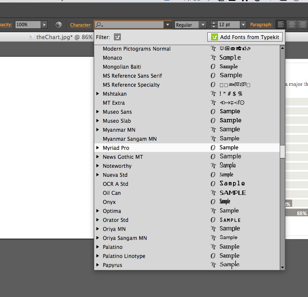Click the font search magnifier icon
This screenshot has height=297, width=308.
click(99, 25)
